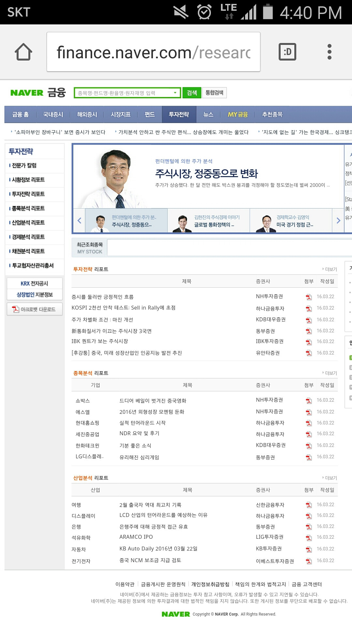The image size is (352, 625).
Task: Open the PDF attachment for the 현대홈쇼핑 report
Action: click(309, 423)
